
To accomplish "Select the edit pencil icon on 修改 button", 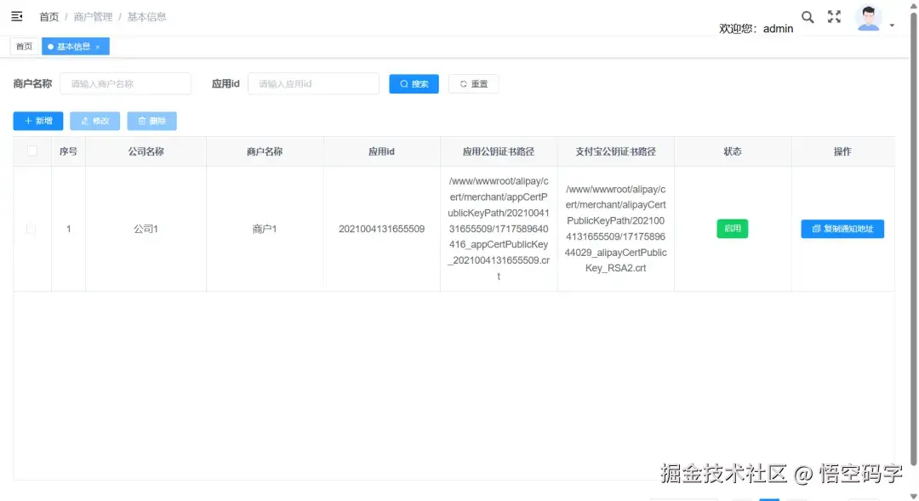I will tap(83, 121).
